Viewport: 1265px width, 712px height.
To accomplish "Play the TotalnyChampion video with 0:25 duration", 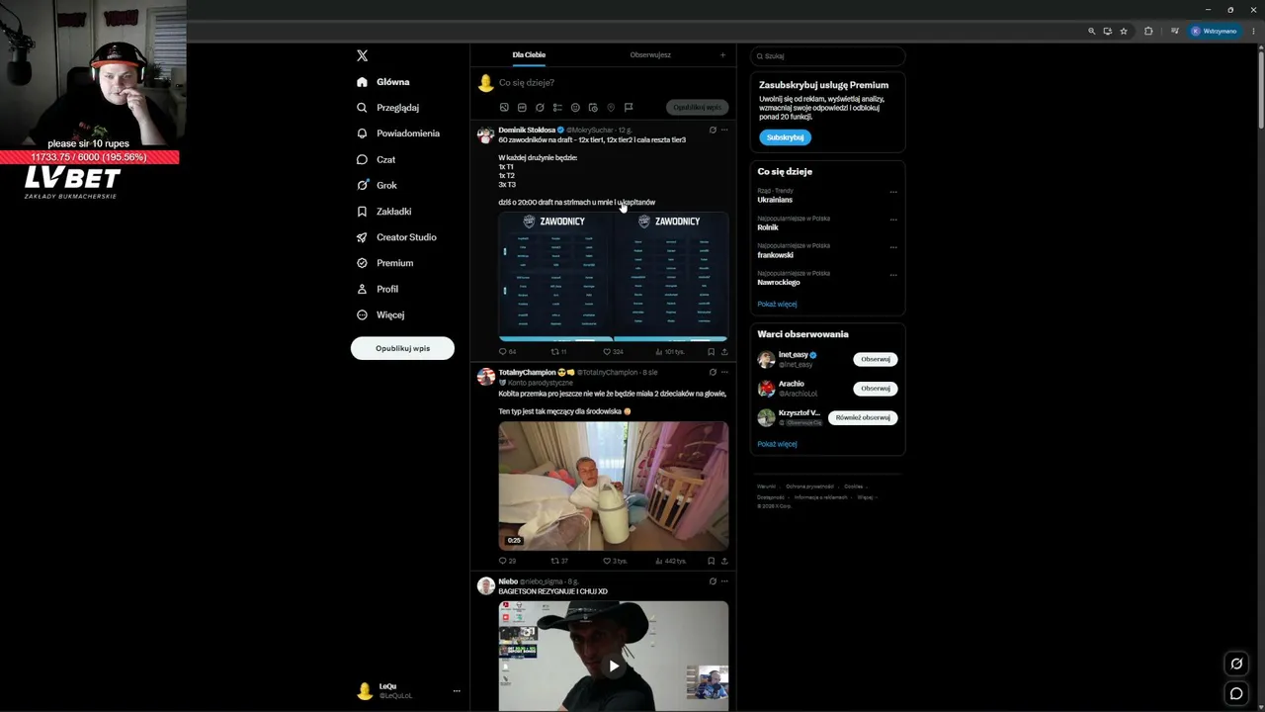I will tap(614, 486).
